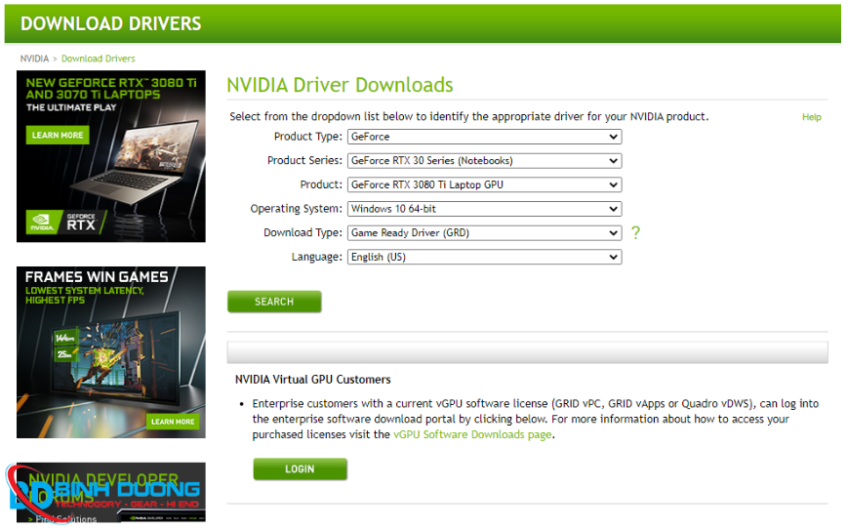Open the Frames Win Games banner image
This screenshot has width=848, height=529.
111,352
